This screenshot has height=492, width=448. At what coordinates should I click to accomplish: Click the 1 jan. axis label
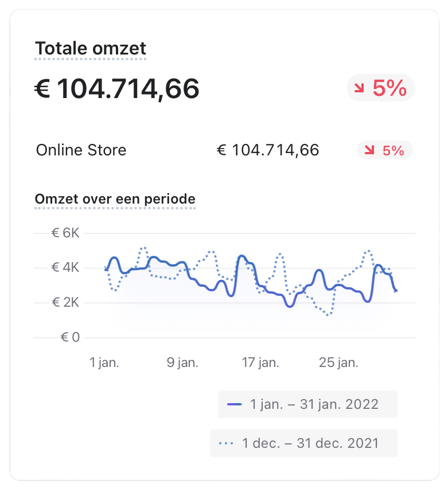(104, 362)
